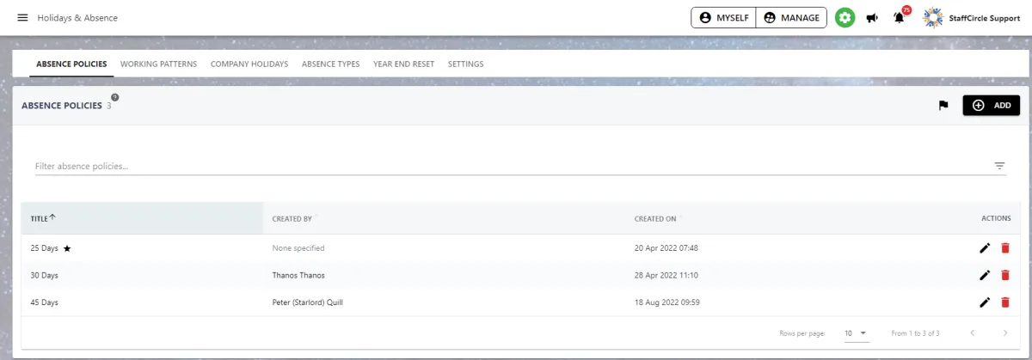Image resolution: width=1032 pixels, height=360 pixels.
Task: Open the notifications bell
Action: pos(900,17)
